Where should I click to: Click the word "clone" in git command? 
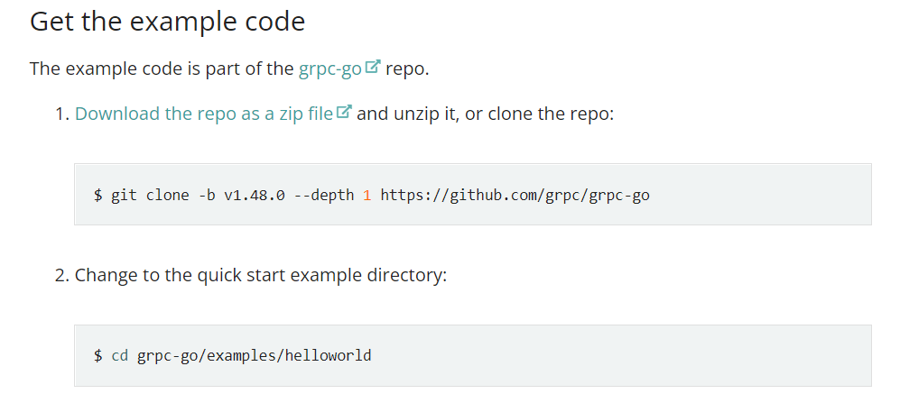168,196
